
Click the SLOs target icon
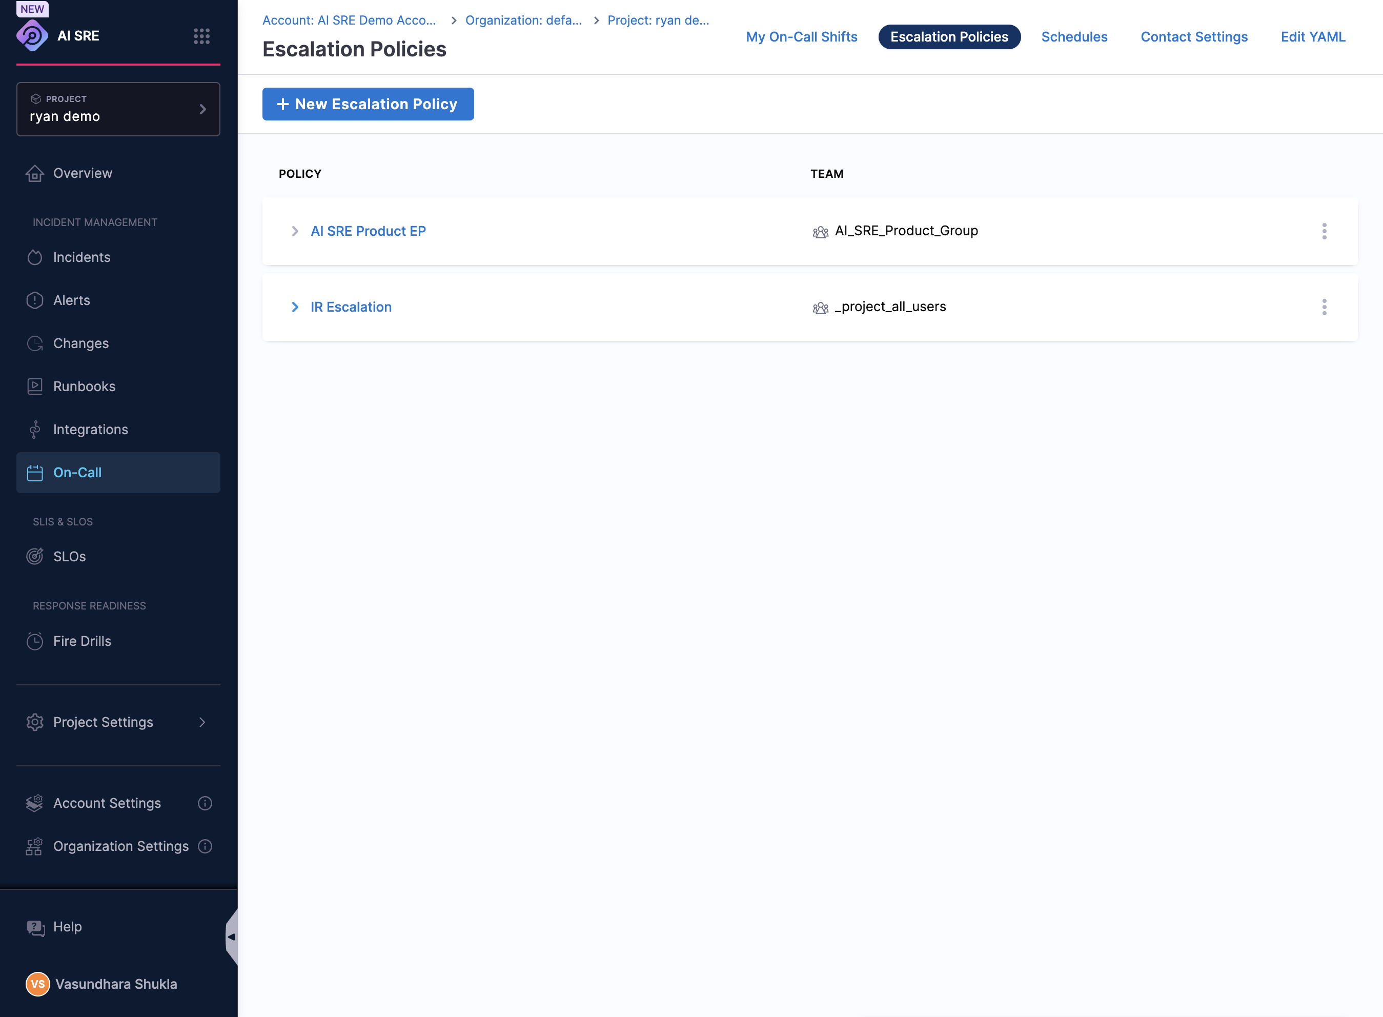pyautogui.click(x=35, y=557)
